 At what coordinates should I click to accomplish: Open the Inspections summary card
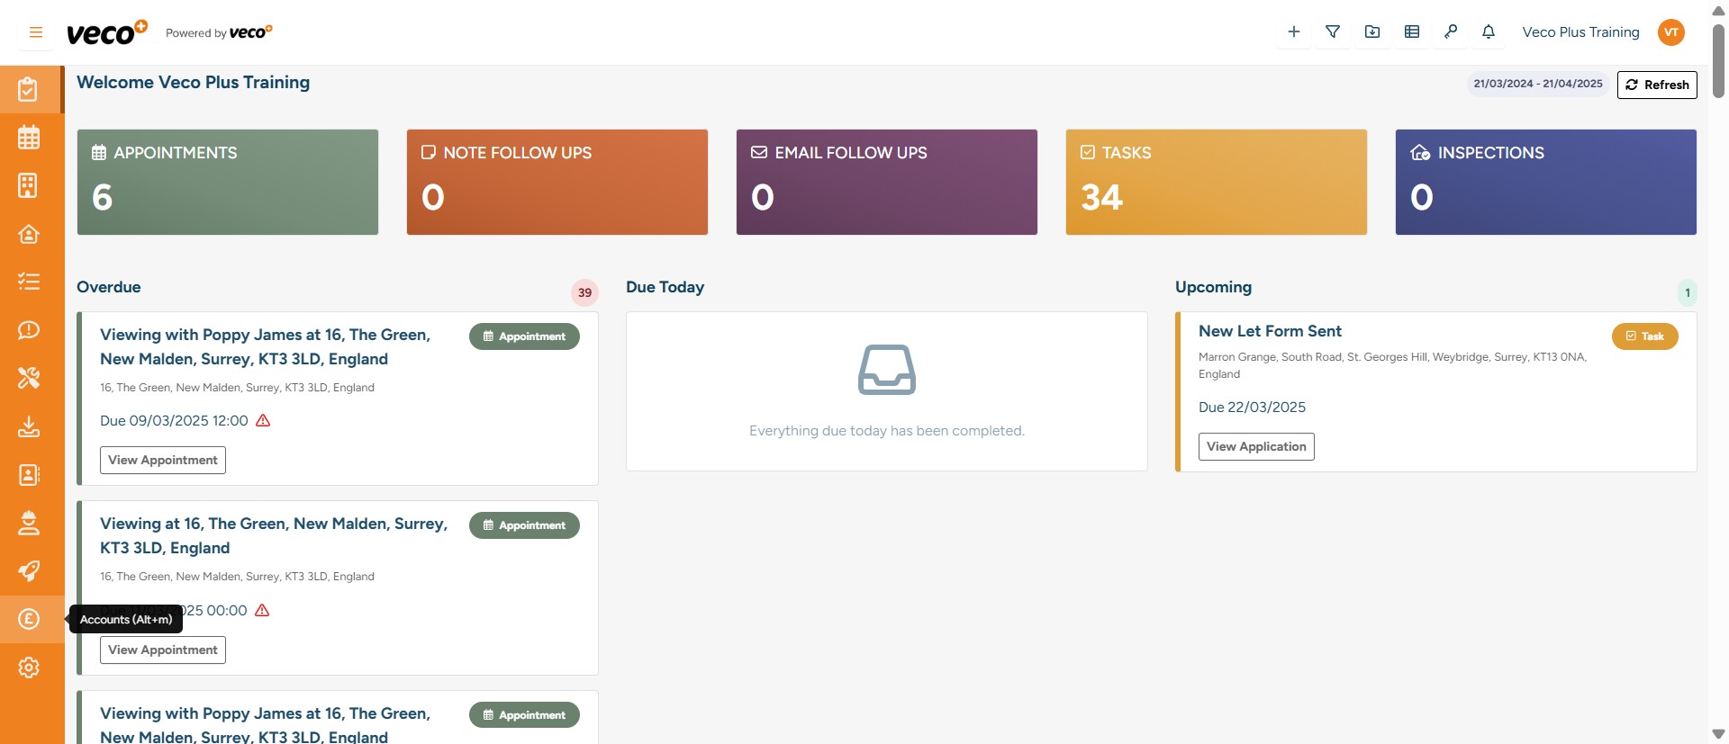(x=1545, y=182)
